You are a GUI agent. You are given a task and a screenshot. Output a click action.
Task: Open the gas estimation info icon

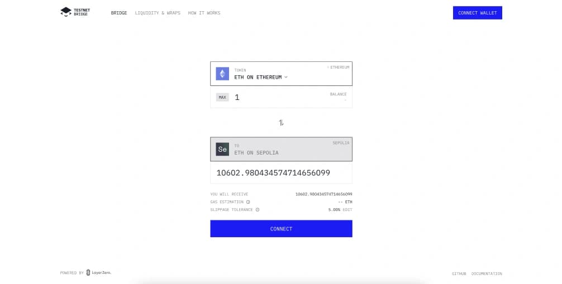pos(248,202)
